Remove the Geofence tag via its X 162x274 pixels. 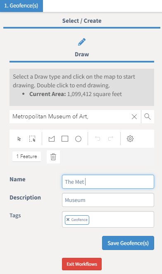[x=68, y=219]
